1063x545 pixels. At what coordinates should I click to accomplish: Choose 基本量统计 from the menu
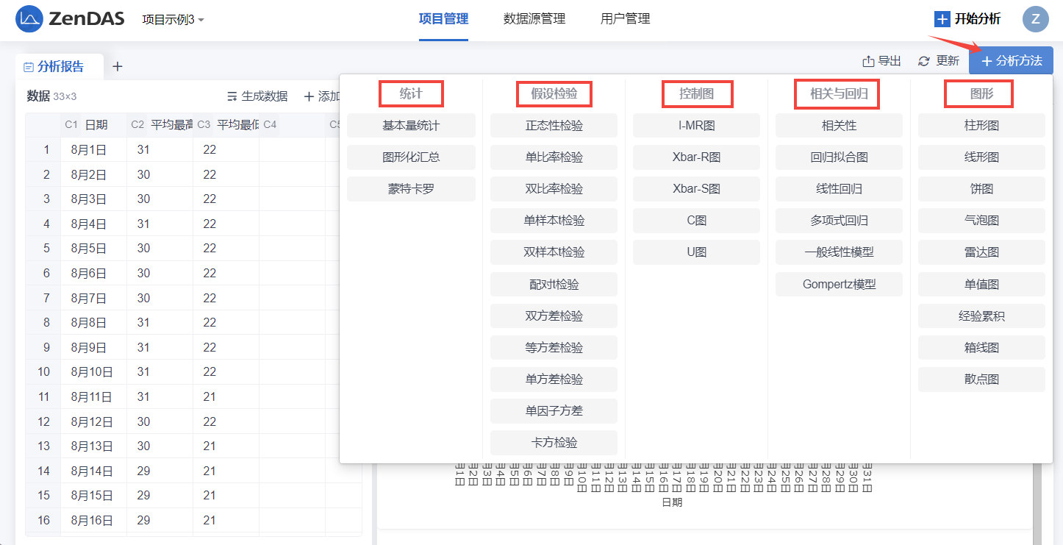click(411, 126)
